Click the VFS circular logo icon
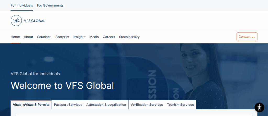Image resolution: width=268 pixels, height=116 pixels. click(16, 20)
